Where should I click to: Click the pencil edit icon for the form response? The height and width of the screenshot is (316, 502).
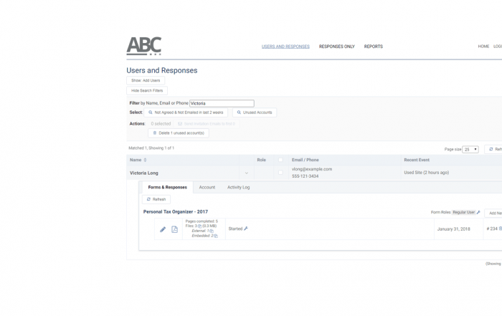(163, 229)
